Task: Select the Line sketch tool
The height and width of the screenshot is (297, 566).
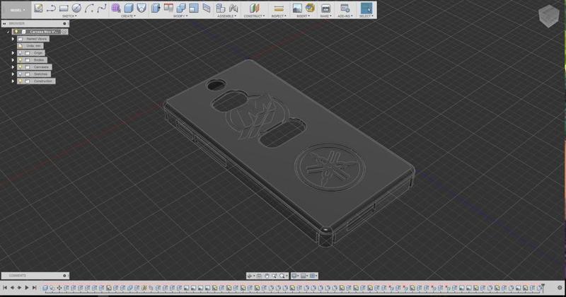Action: [51, 8]
